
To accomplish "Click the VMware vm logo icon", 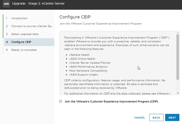I will [x=6, y=4].
